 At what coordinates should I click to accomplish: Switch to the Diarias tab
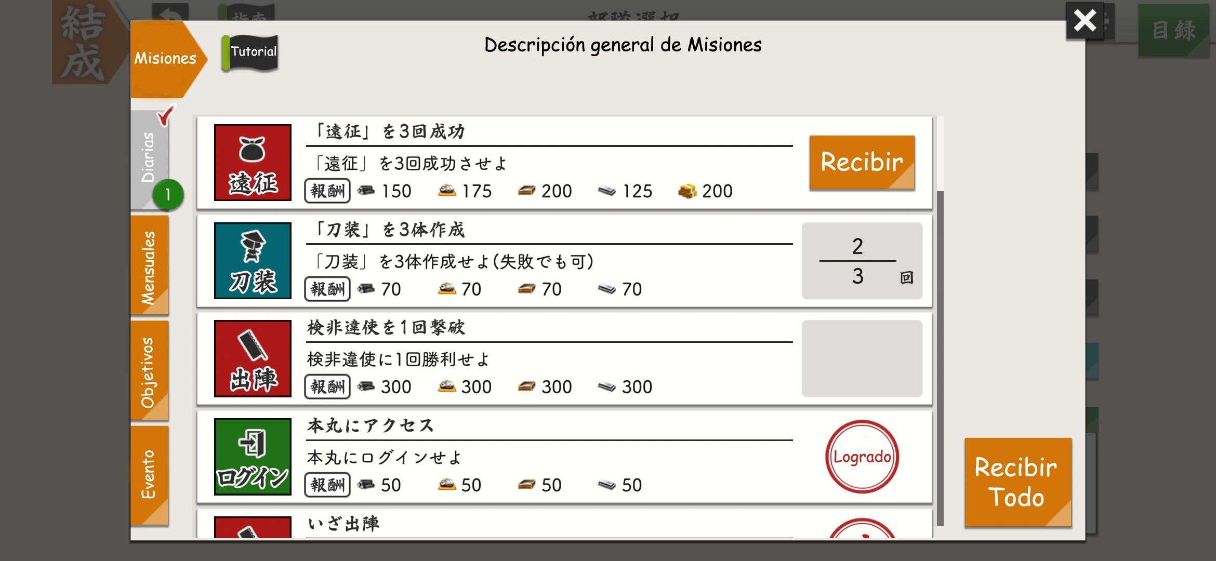(149, 157)
